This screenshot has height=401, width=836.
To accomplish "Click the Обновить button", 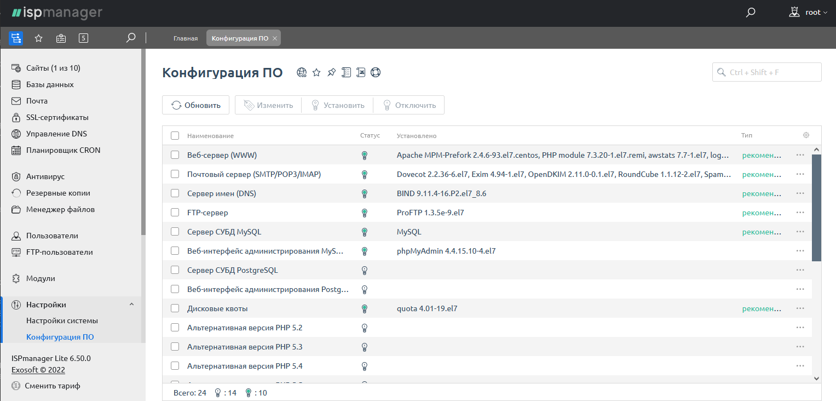I will coord(195,105).
